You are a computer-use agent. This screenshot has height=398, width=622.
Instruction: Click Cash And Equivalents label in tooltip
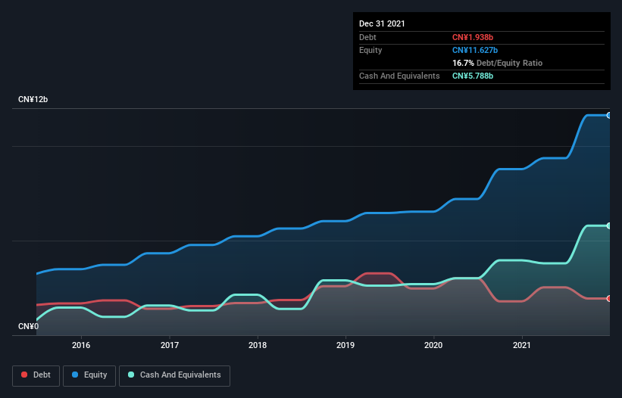point(399,76)
